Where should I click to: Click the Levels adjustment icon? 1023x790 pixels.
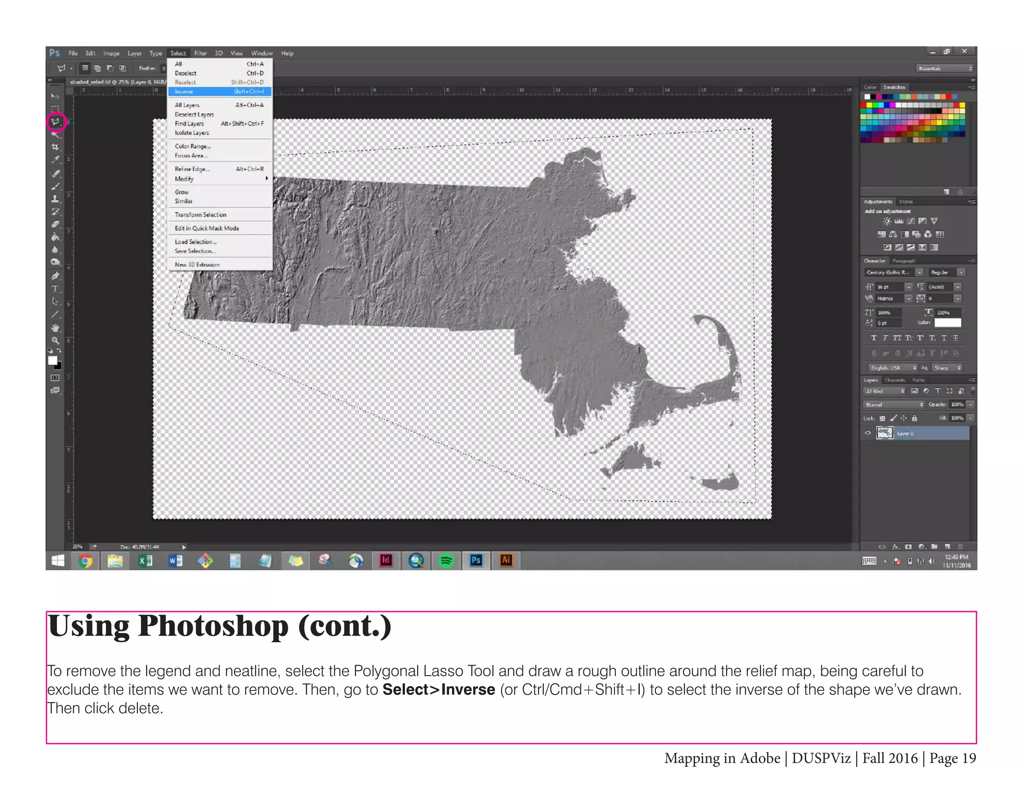(899, 221)
